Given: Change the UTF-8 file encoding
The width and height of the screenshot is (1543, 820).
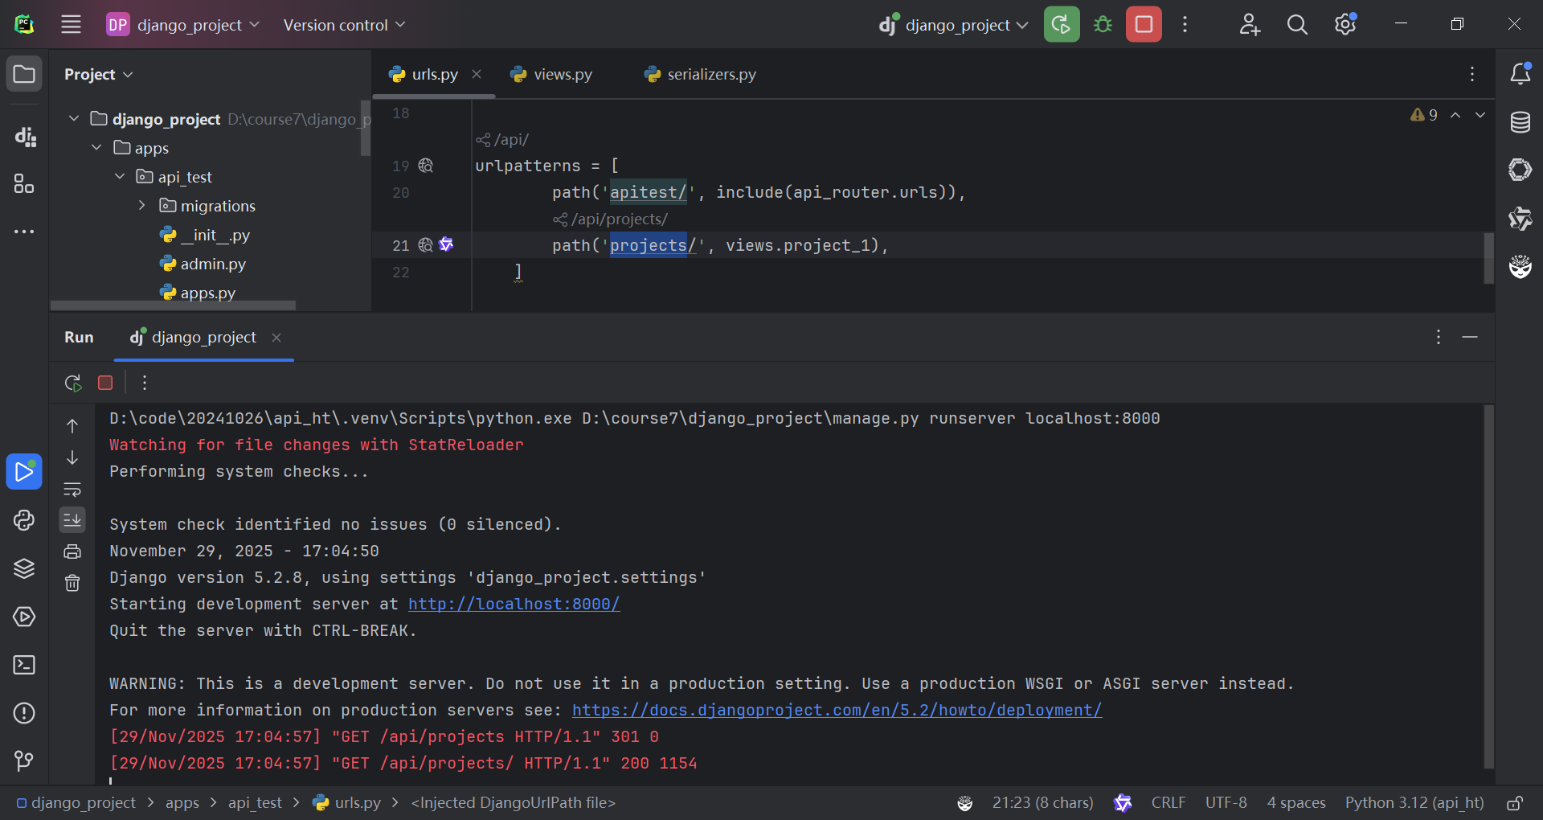Looking at the screenshot, I should [1226, 803].
